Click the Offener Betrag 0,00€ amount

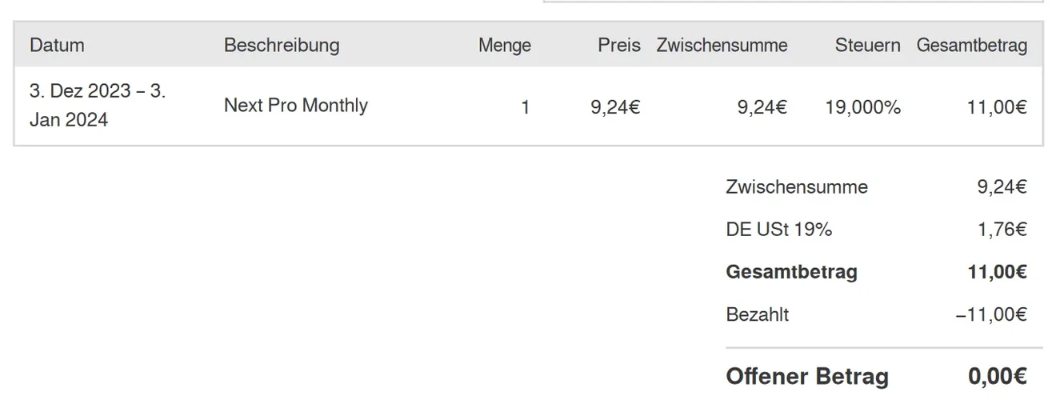(x=997, y=375)
